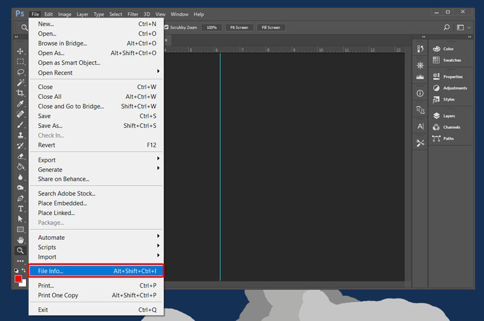Select the Move tool
Screen dimensions: 484x321
pyautogui.click(x=21, y=51)
